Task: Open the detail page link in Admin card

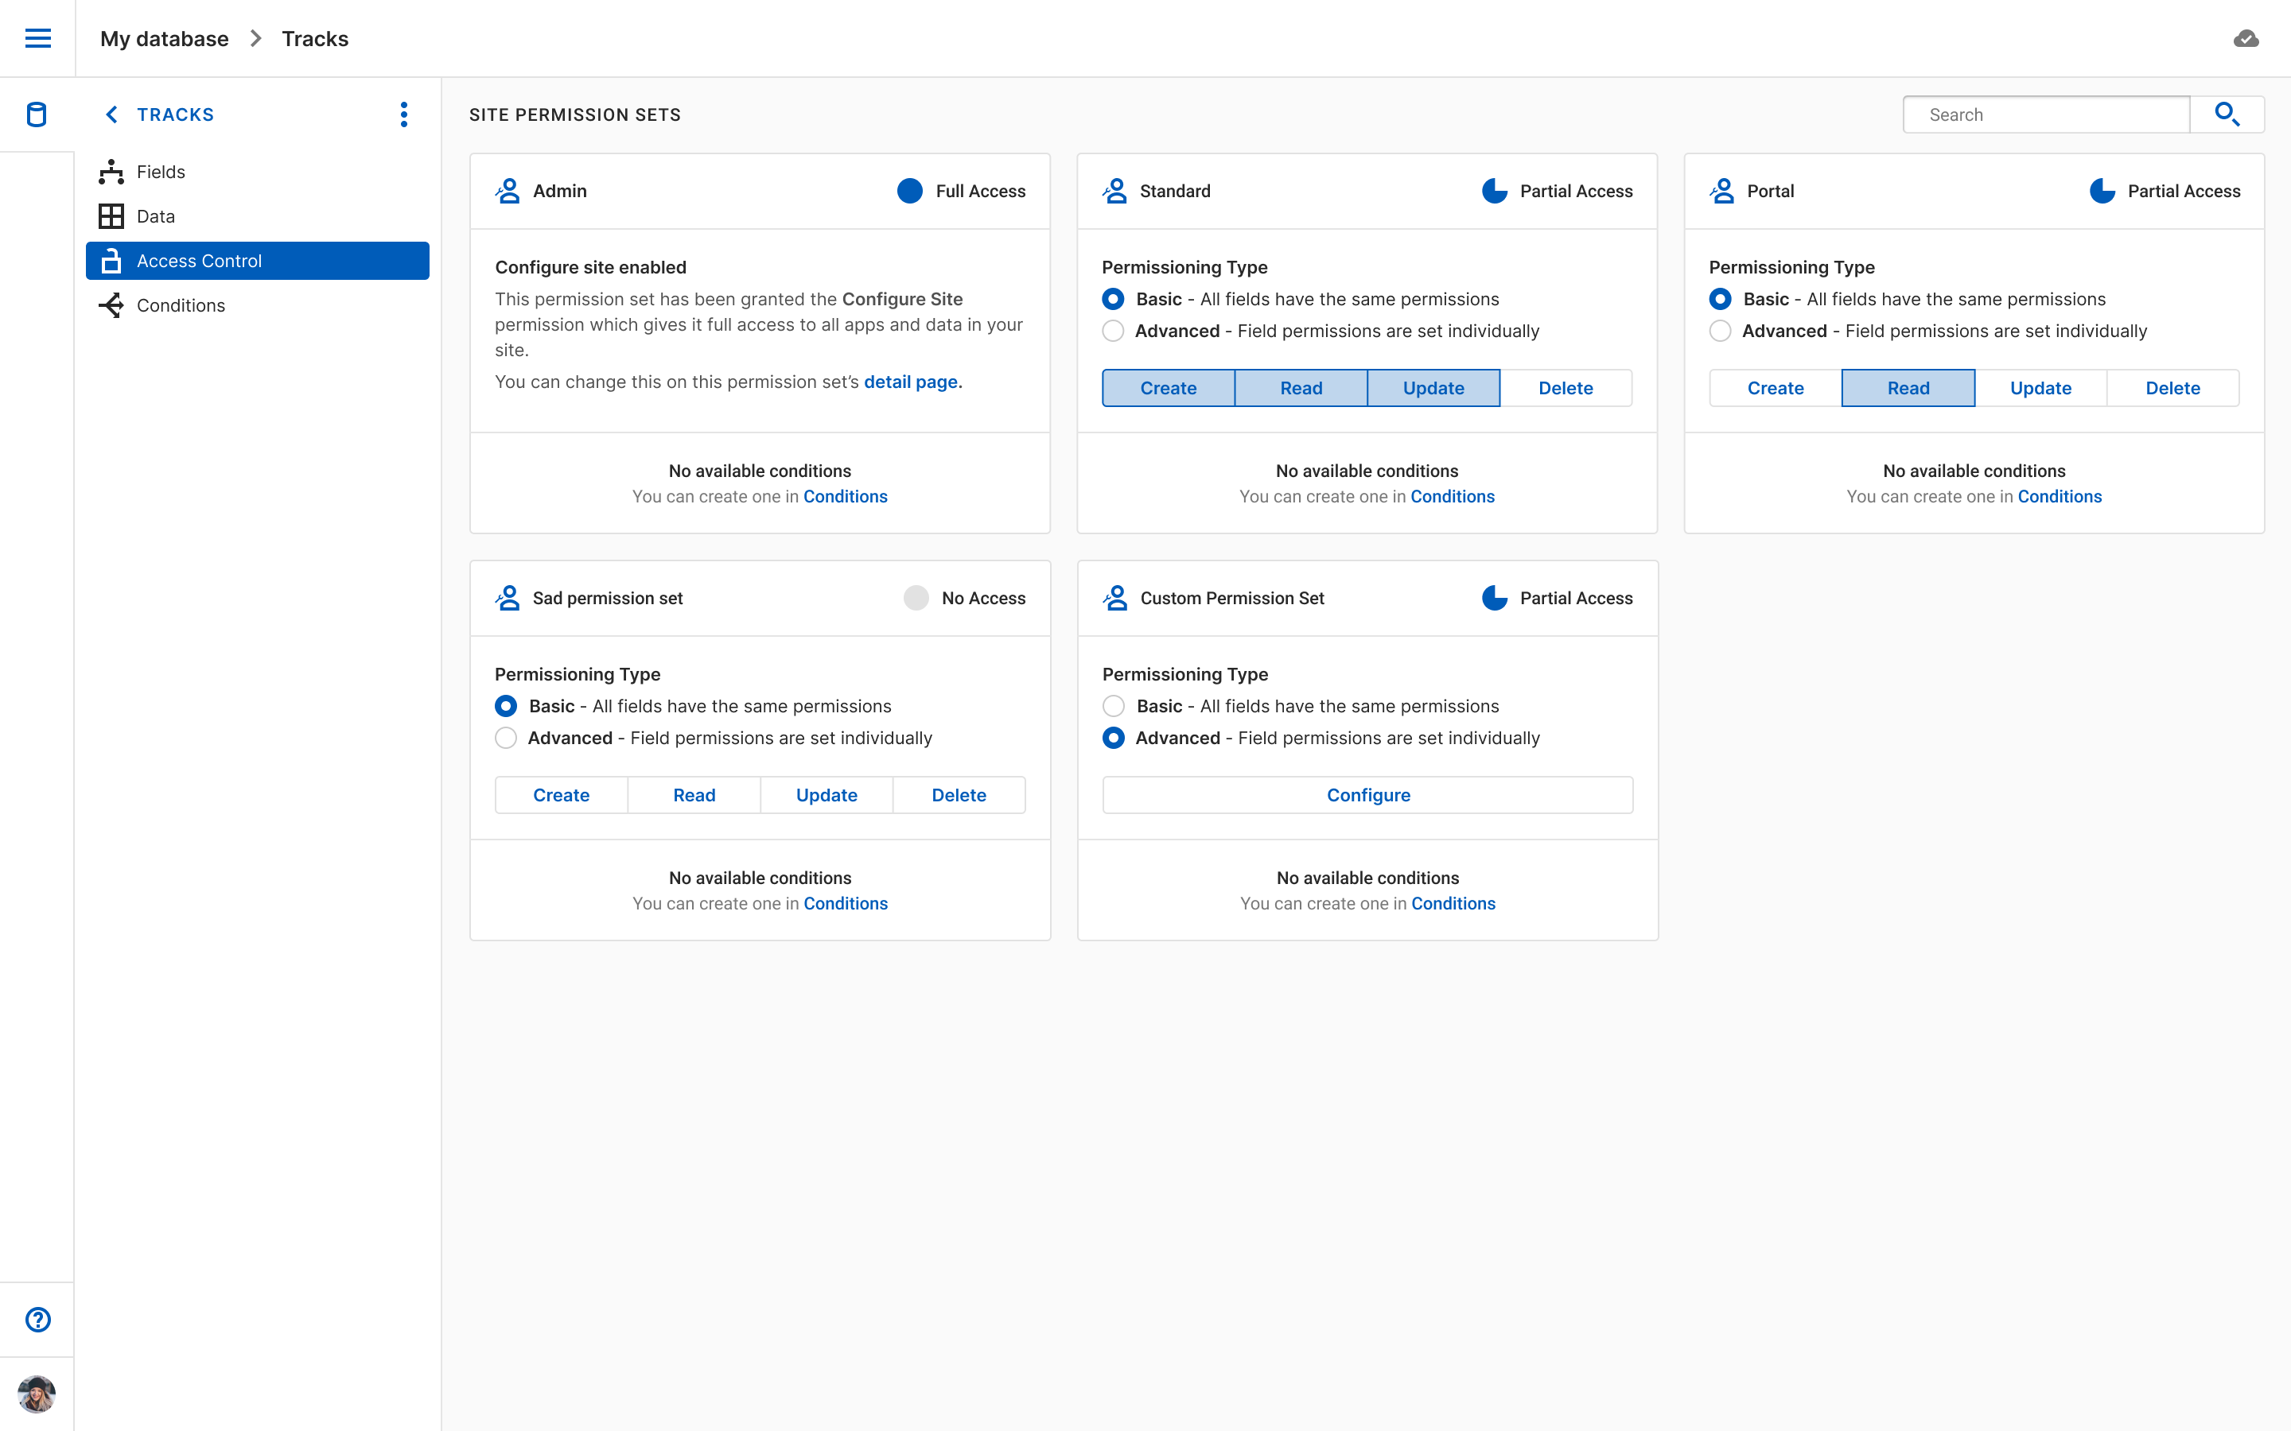Action: (911, 382)
